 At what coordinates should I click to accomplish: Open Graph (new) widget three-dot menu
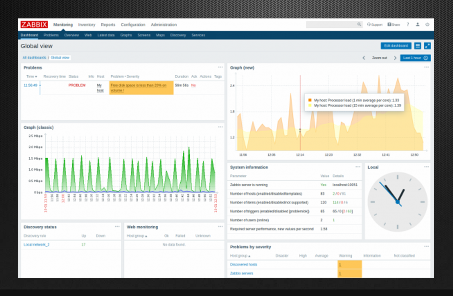click(x=426, y=67)
